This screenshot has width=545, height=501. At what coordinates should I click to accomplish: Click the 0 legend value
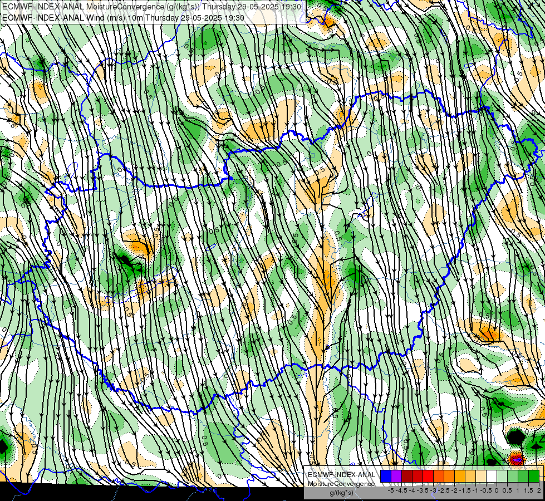pos(497,490)
